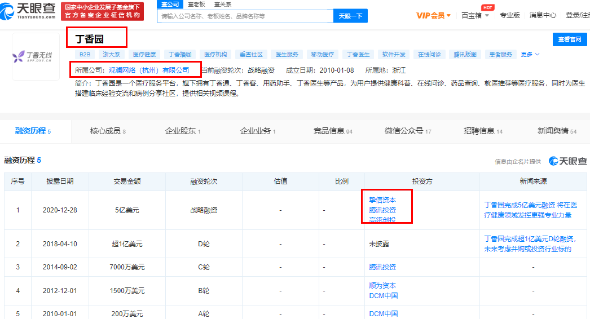Open the red national fund banner
The image size is (590, 319).
coord(102,11)
